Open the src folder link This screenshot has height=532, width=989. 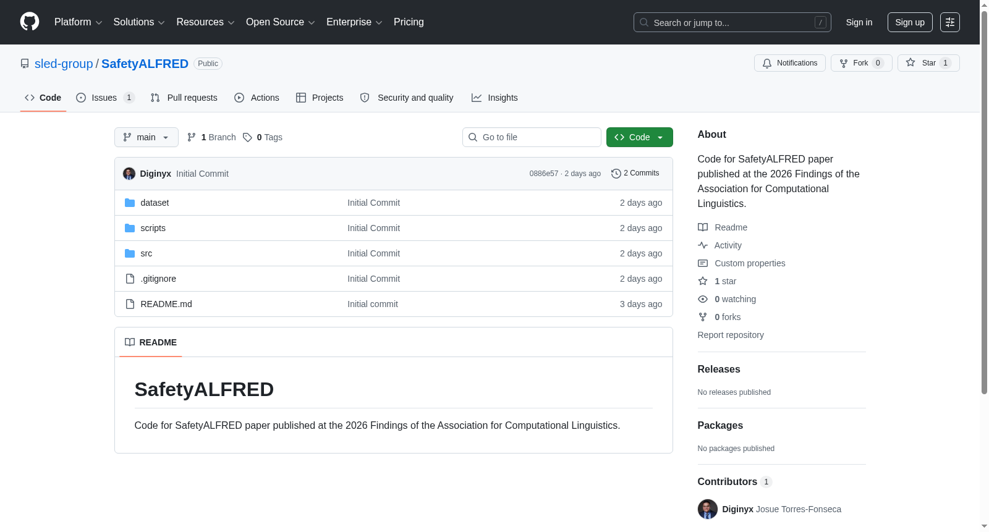coord(146,253)
